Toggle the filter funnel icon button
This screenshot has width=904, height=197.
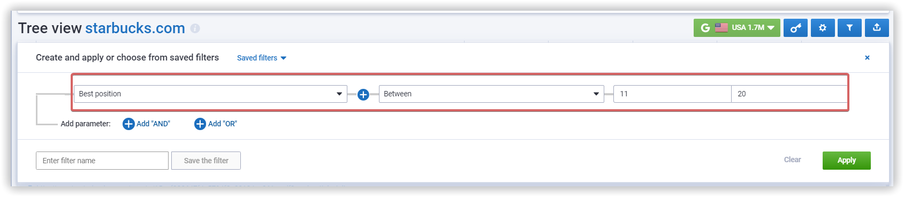click(849, 28)
